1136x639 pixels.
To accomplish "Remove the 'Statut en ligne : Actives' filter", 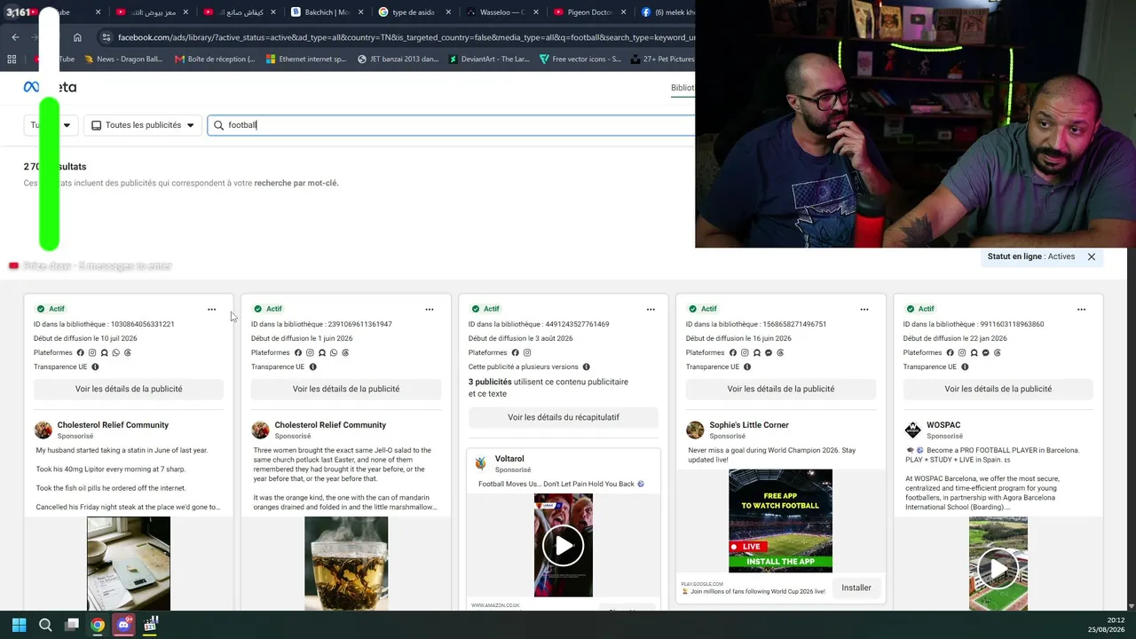I will click(x=1092, y=256).
